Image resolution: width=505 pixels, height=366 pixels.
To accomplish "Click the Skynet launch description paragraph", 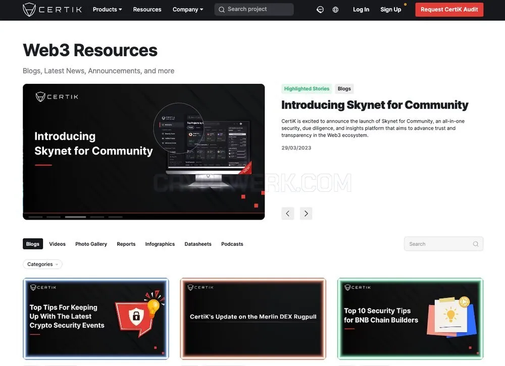I will click(373, 128).
